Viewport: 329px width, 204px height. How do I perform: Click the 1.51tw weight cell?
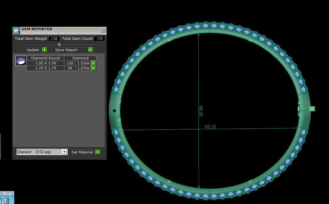pyautogui.click(x=83, y=63)
